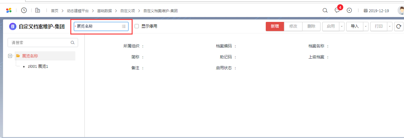Open messages with 4 unread badge

(337, 10)
